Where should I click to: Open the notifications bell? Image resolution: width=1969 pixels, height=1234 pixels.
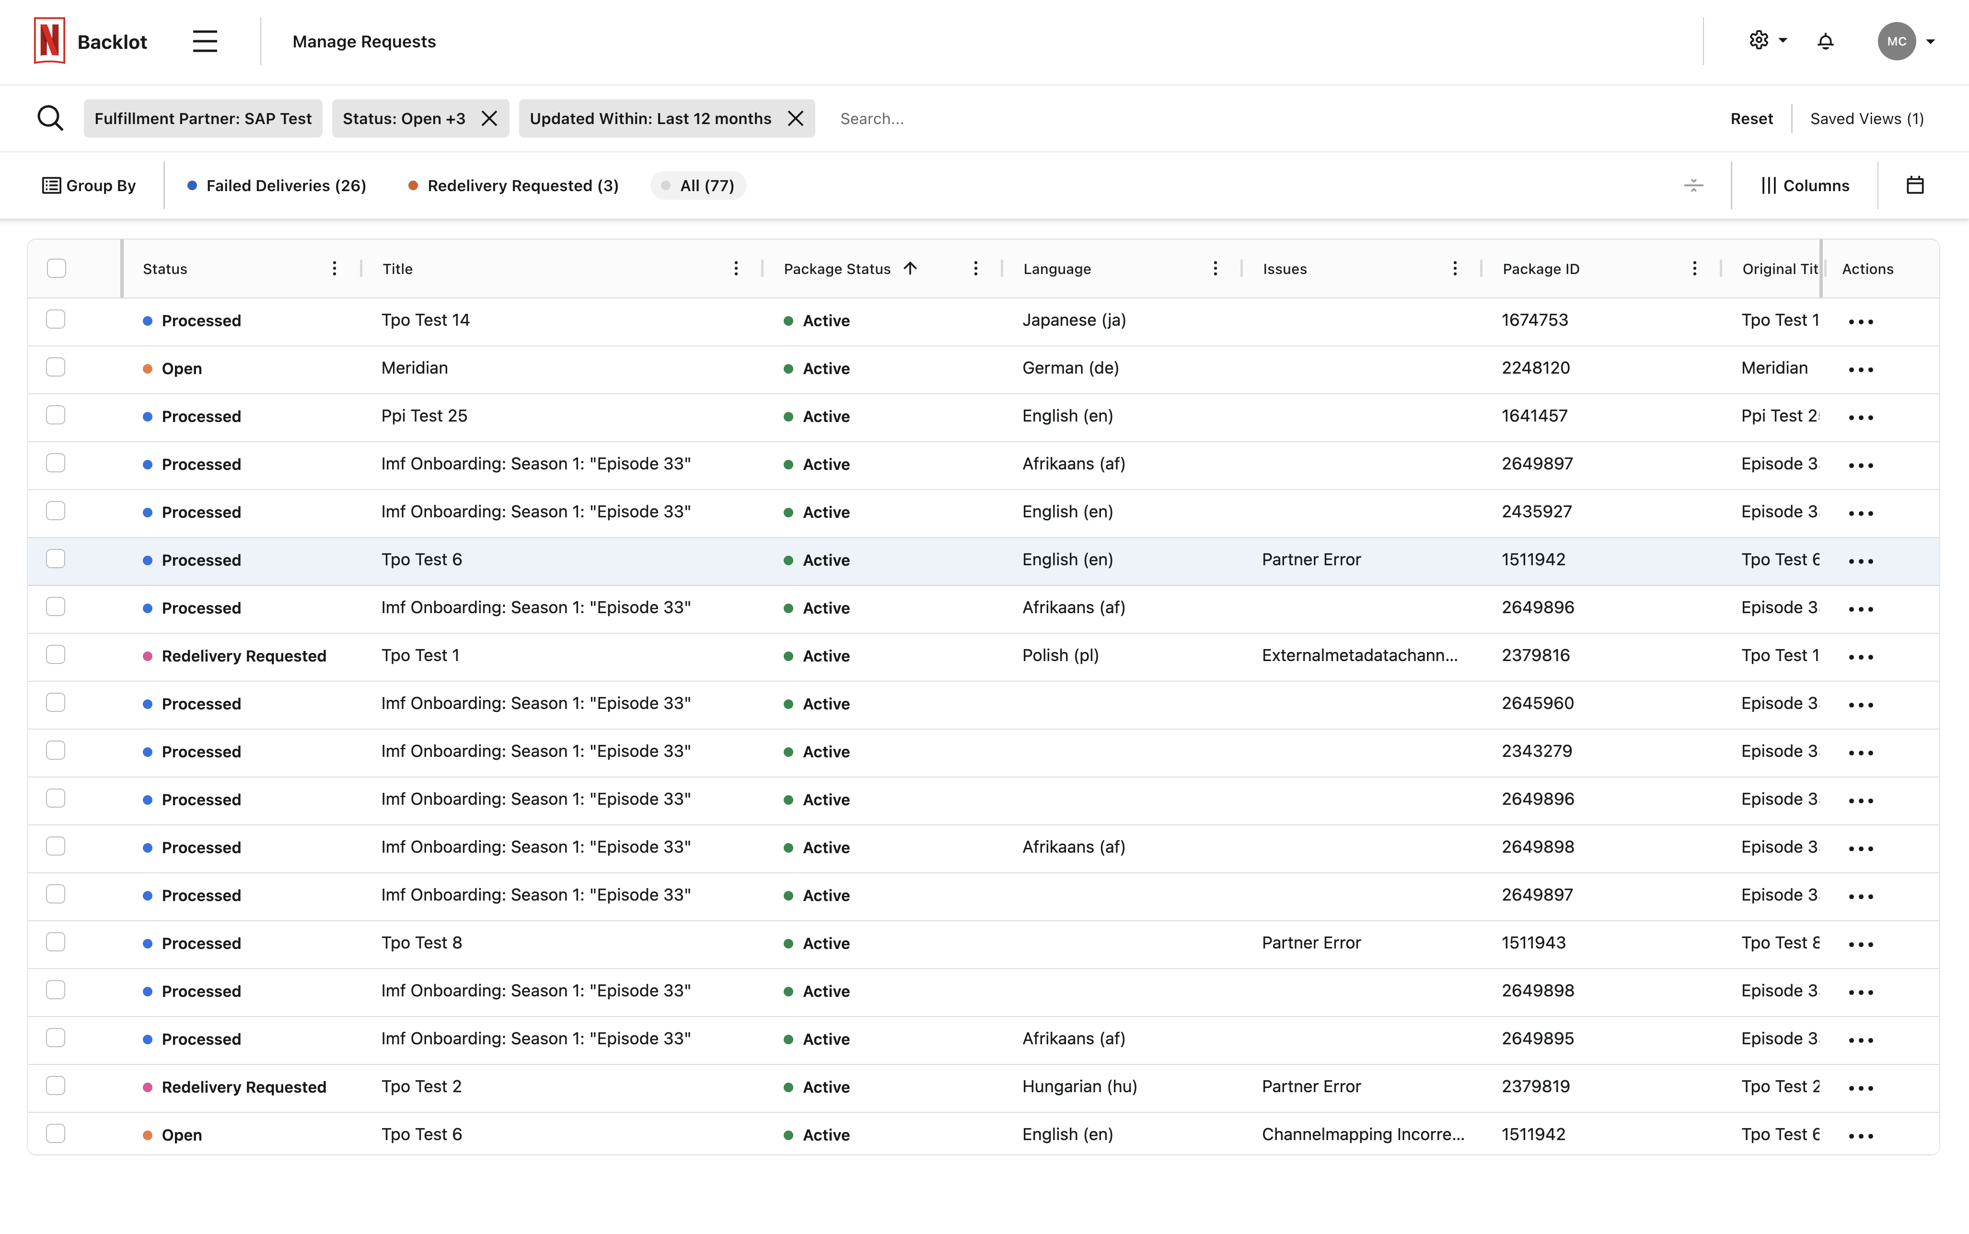[1825, 42]
